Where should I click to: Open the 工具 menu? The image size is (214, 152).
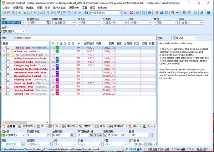coord(85,7)
